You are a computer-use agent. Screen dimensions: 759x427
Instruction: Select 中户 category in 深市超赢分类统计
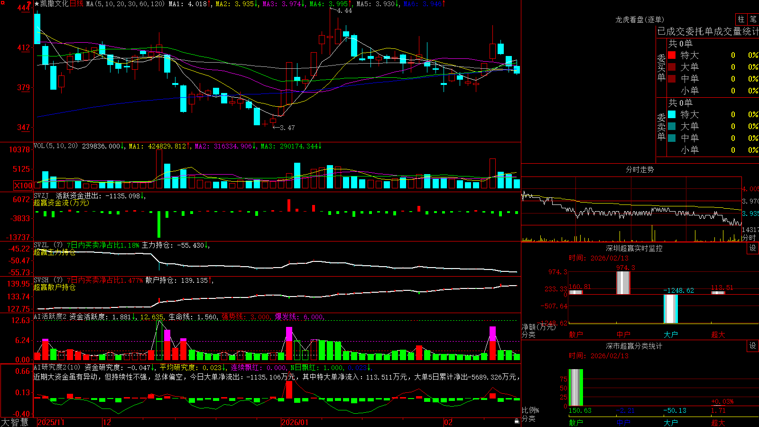(x=623, y=422)
